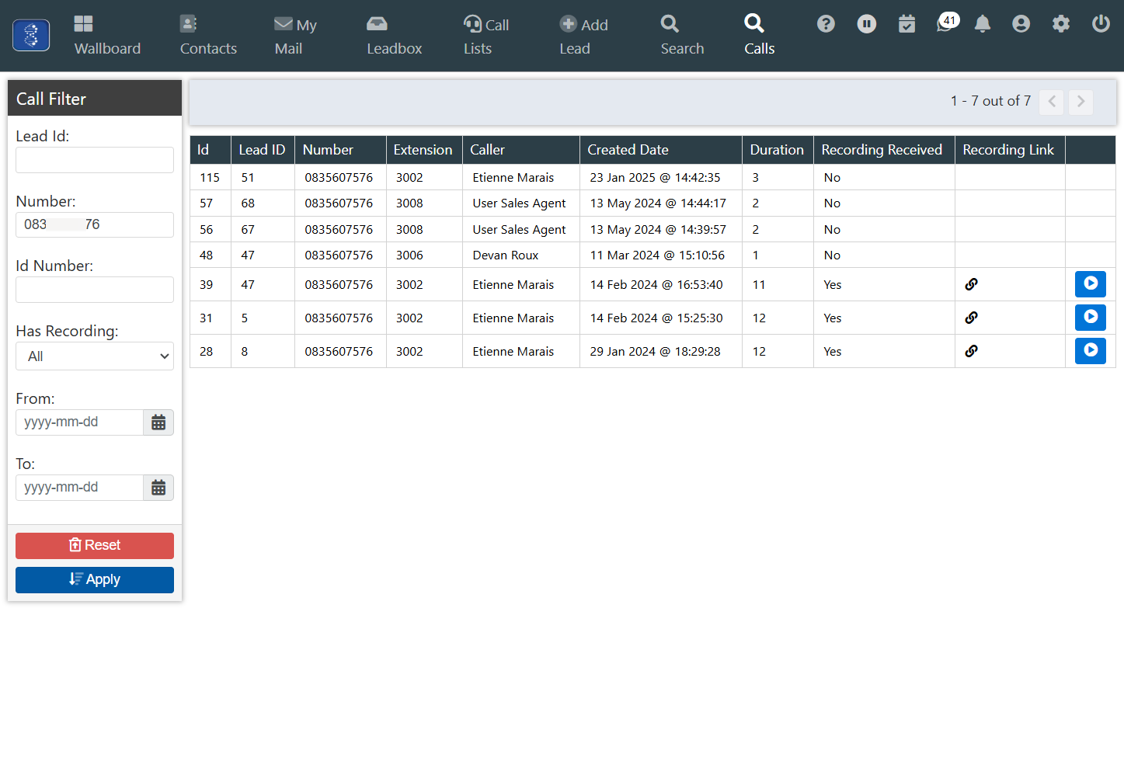The height and width of the screenshot is (768, 1124).
Task: Focus the Lead Id input field
Action: click(x=95, y=160)
